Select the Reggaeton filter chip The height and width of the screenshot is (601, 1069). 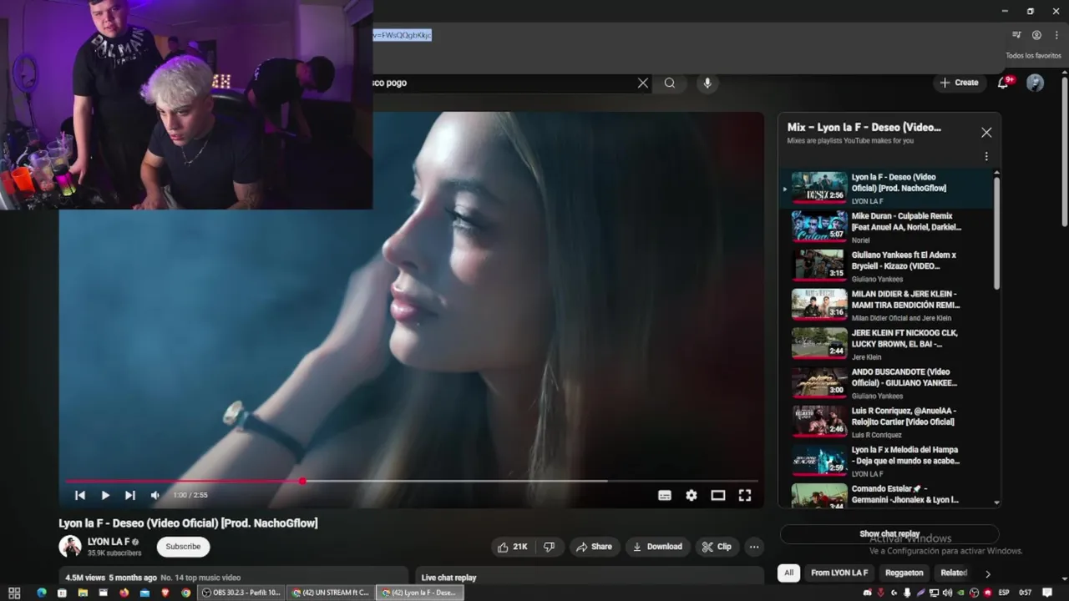(x=904, y=573)
